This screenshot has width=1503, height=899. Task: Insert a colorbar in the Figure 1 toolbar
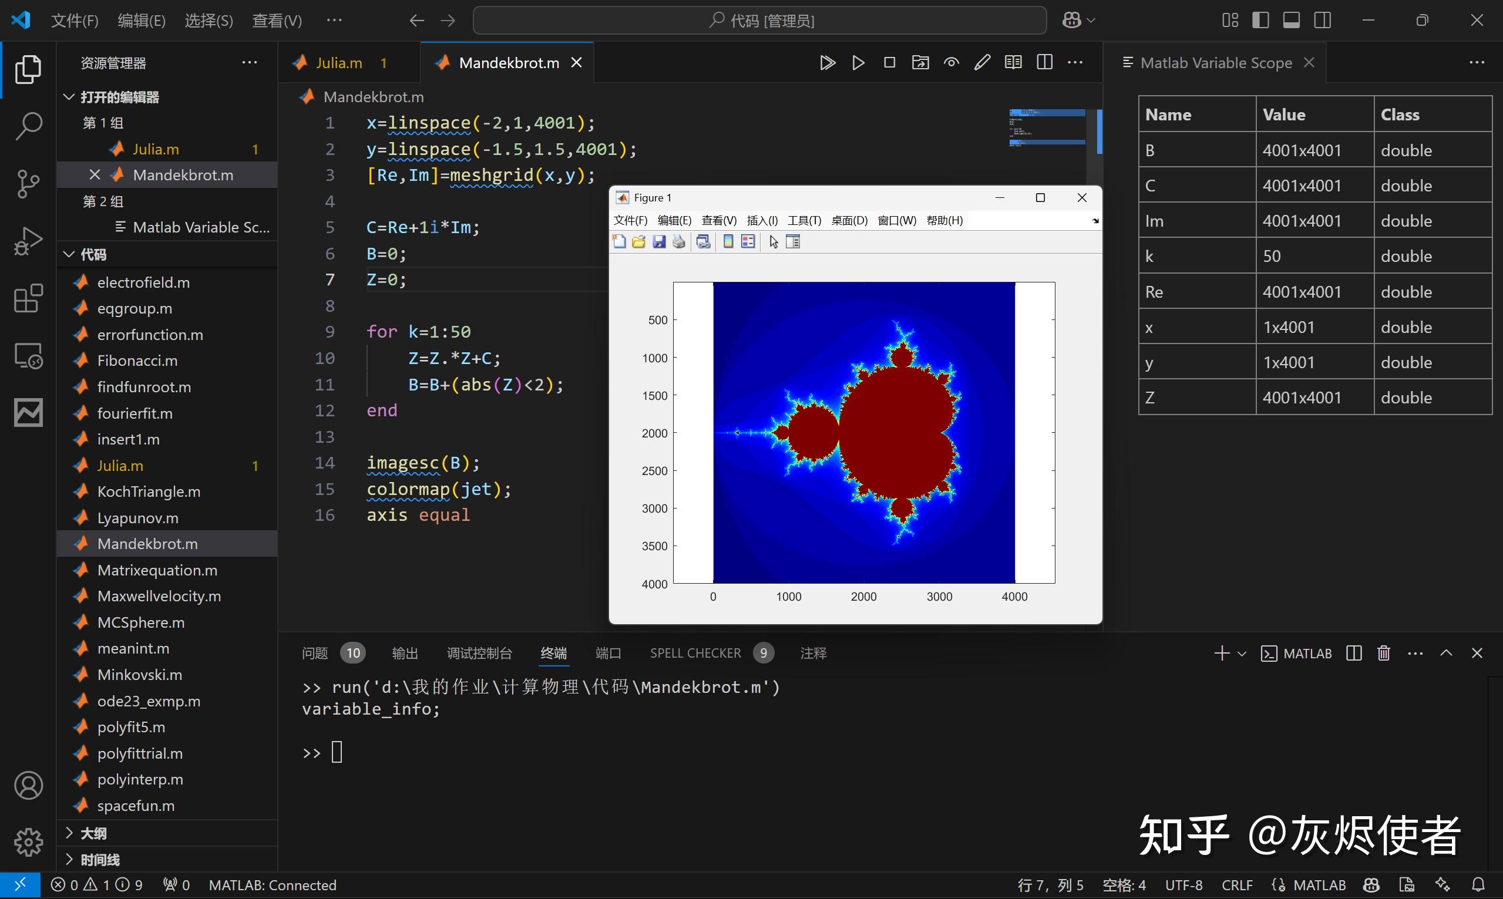coord(728,241)
